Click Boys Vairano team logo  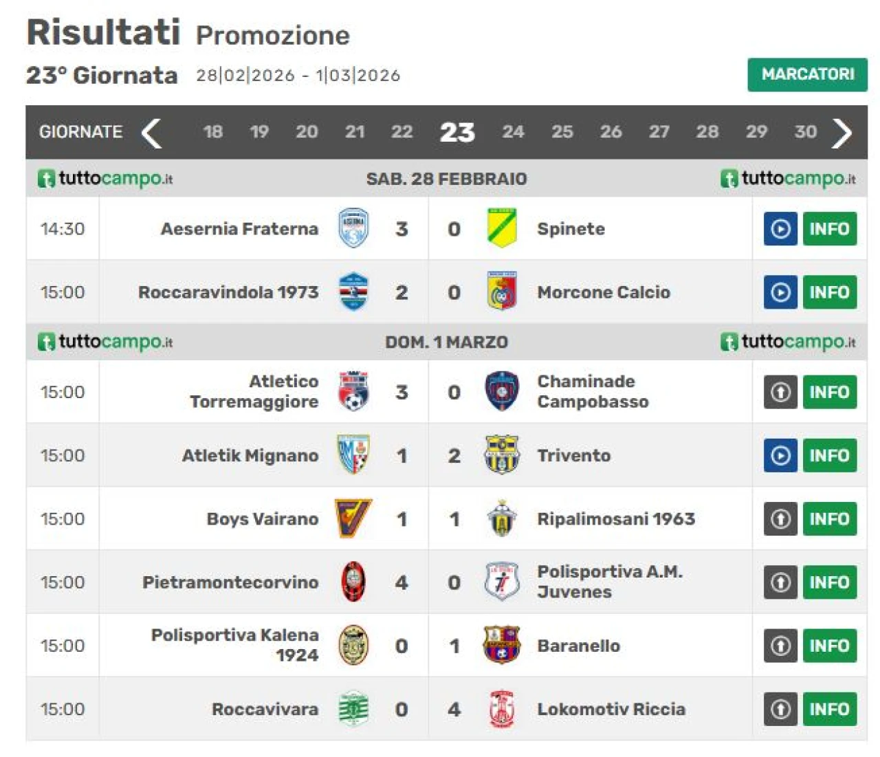353,518
